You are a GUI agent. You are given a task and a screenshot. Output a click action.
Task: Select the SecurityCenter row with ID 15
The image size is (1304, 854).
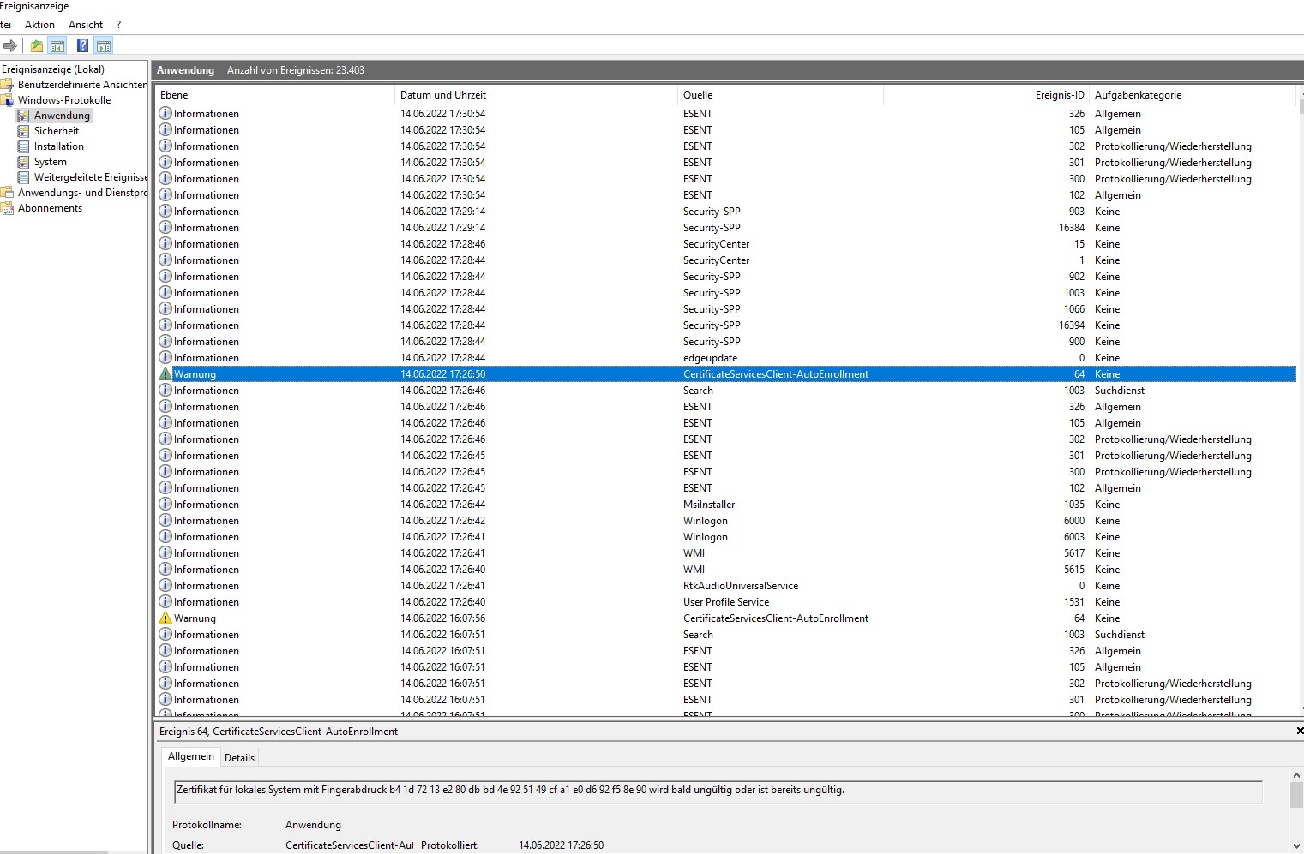click(727, 244)
